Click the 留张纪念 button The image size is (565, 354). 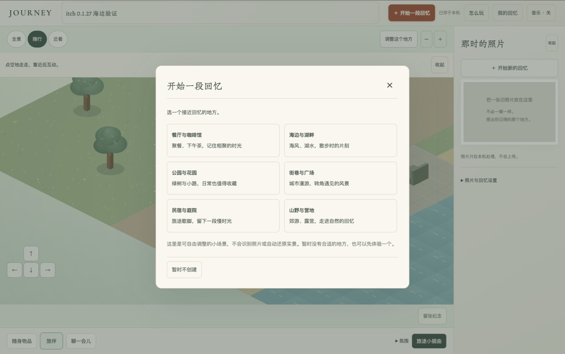[x=432, y=316]
